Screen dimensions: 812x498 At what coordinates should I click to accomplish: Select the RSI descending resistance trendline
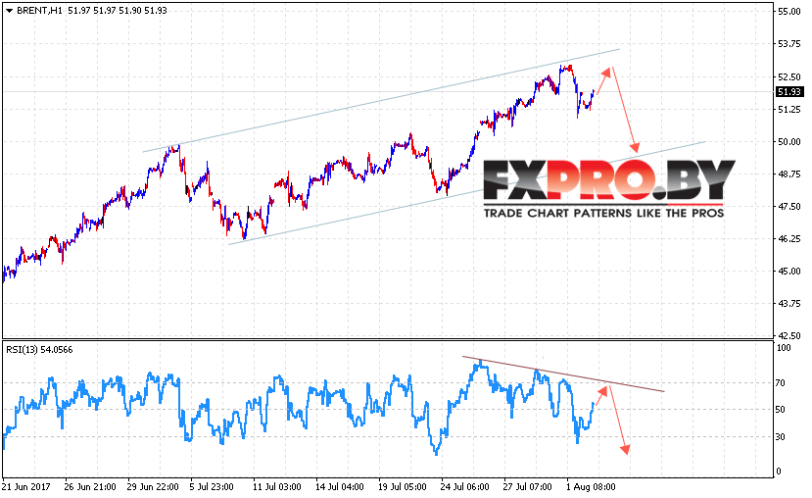click(563, 374)
